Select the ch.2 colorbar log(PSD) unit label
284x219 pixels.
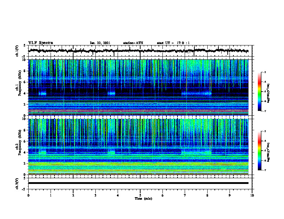(269, 152)
